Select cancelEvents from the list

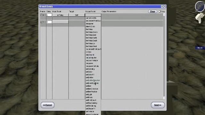(91, 18)
